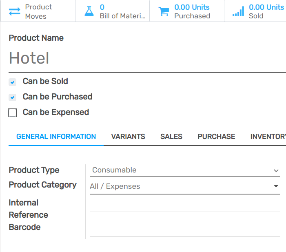Select the General Information tab
The height and width of the screenshot is (252, 286).
[x=56, y=137]
